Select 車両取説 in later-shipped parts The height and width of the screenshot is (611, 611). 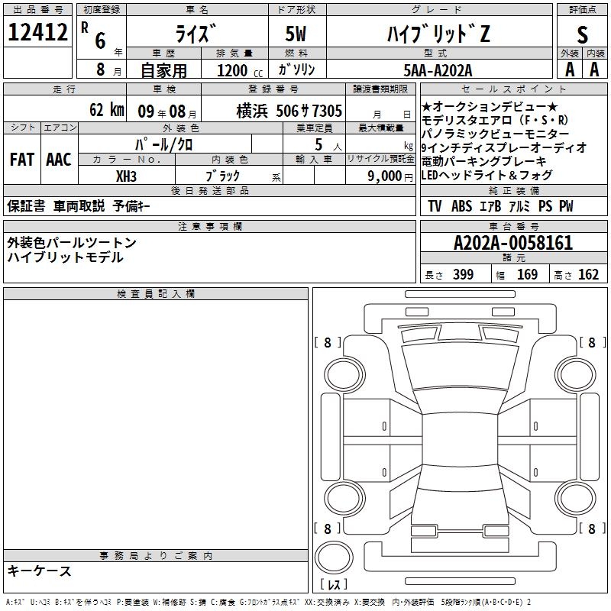(x=79, y=205)
